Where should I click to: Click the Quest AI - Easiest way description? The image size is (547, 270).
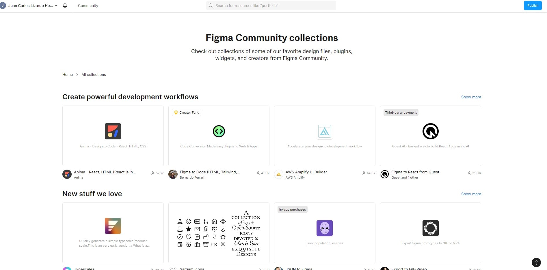[x=430, y=146]
